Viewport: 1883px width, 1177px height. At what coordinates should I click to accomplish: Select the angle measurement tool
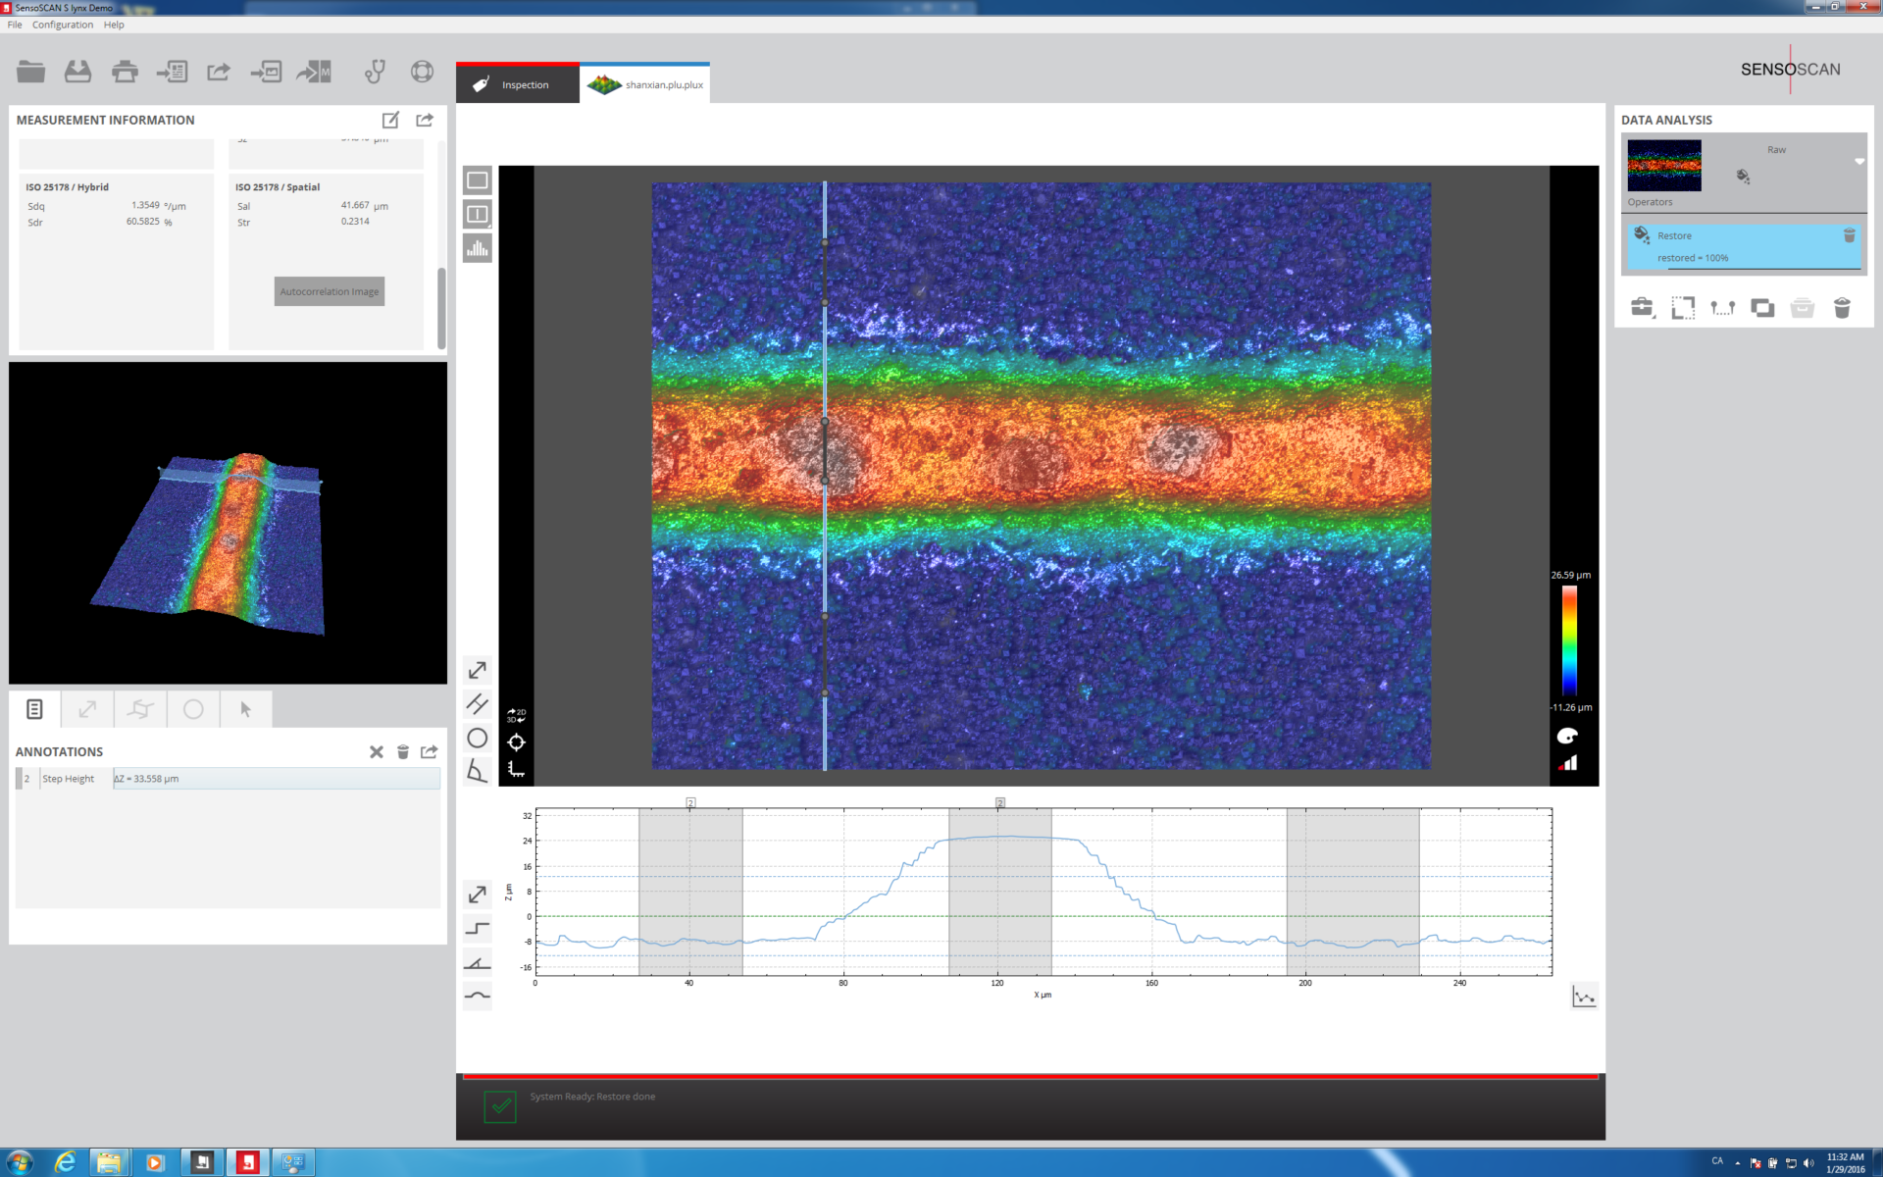(x=478, y=772)
